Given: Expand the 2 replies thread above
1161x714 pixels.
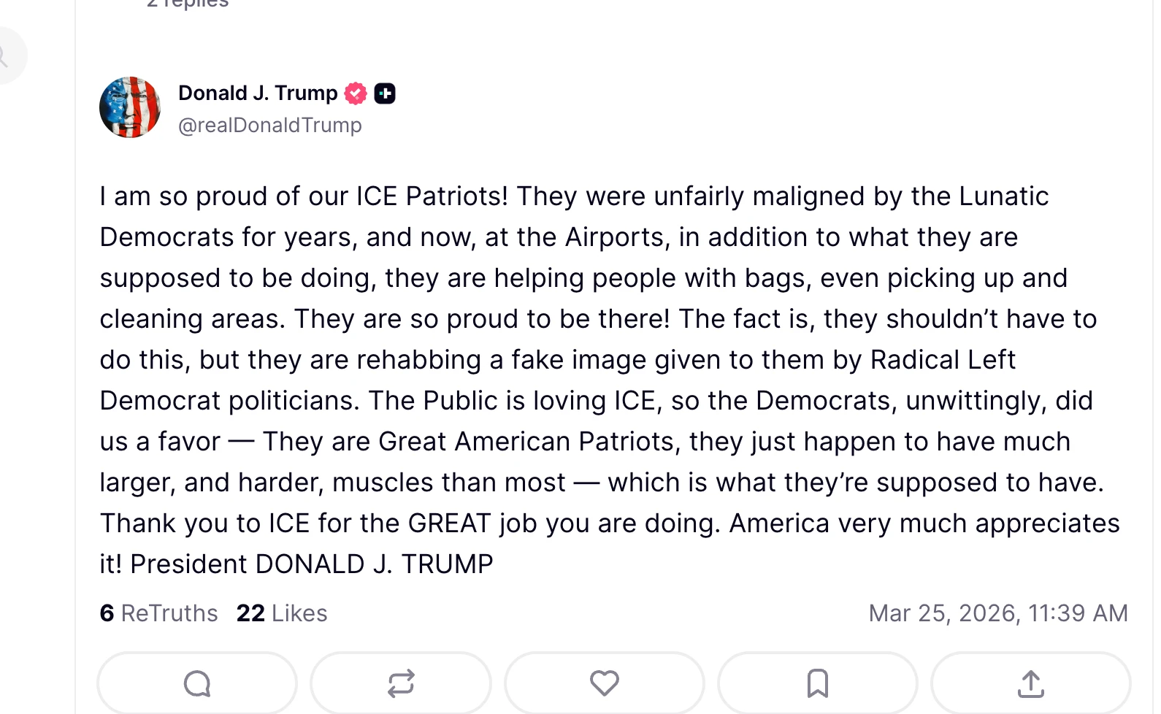Looking at the screenshot, I should pos(188,4).
